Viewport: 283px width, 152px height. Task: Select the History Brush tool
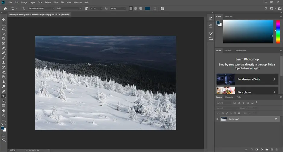pyautogui.click(x=4, y=67)
